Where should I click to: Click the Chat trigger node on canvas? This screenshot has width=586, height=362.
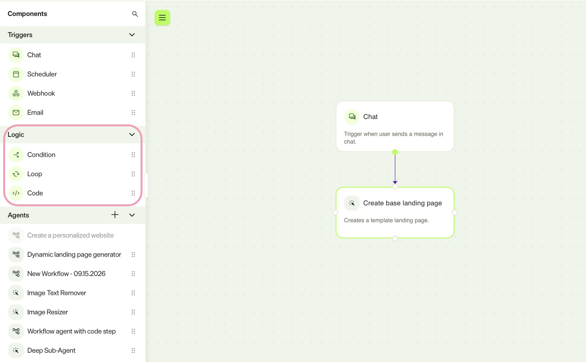[x=395, y=126]
